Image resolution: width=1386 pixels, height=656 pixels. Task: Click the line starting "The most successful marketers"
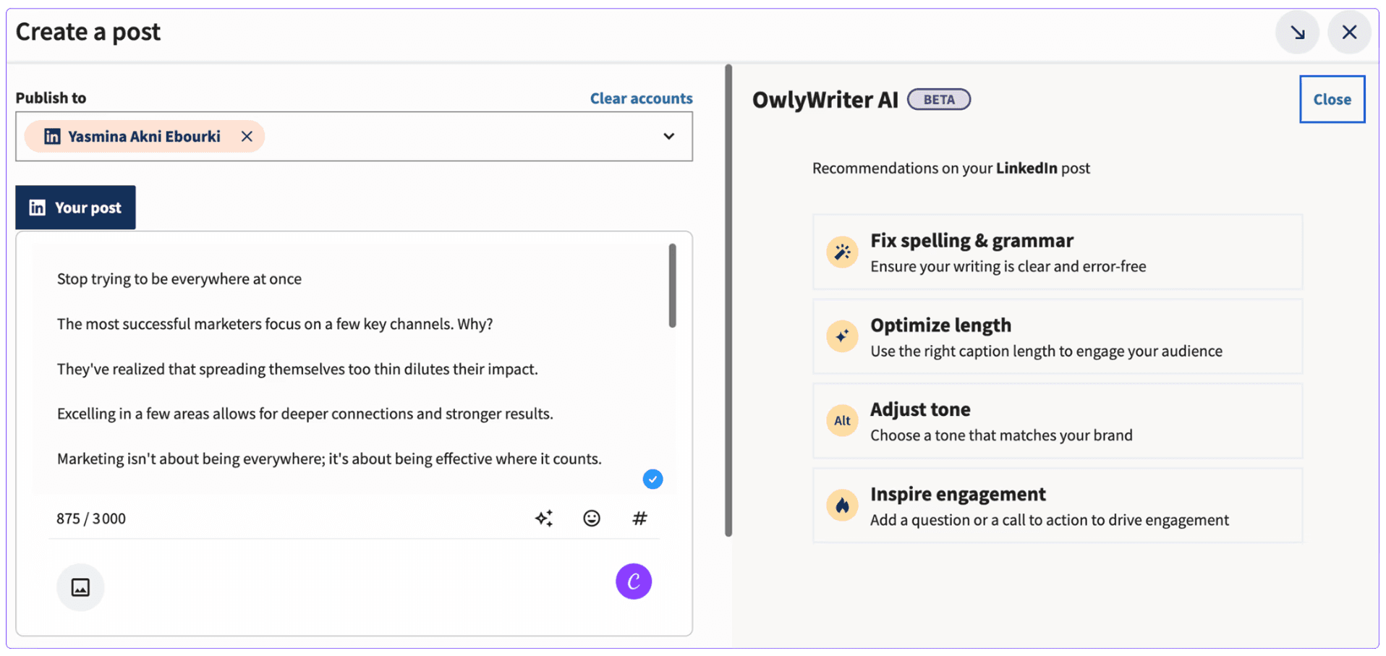click(x=275, y=324)
